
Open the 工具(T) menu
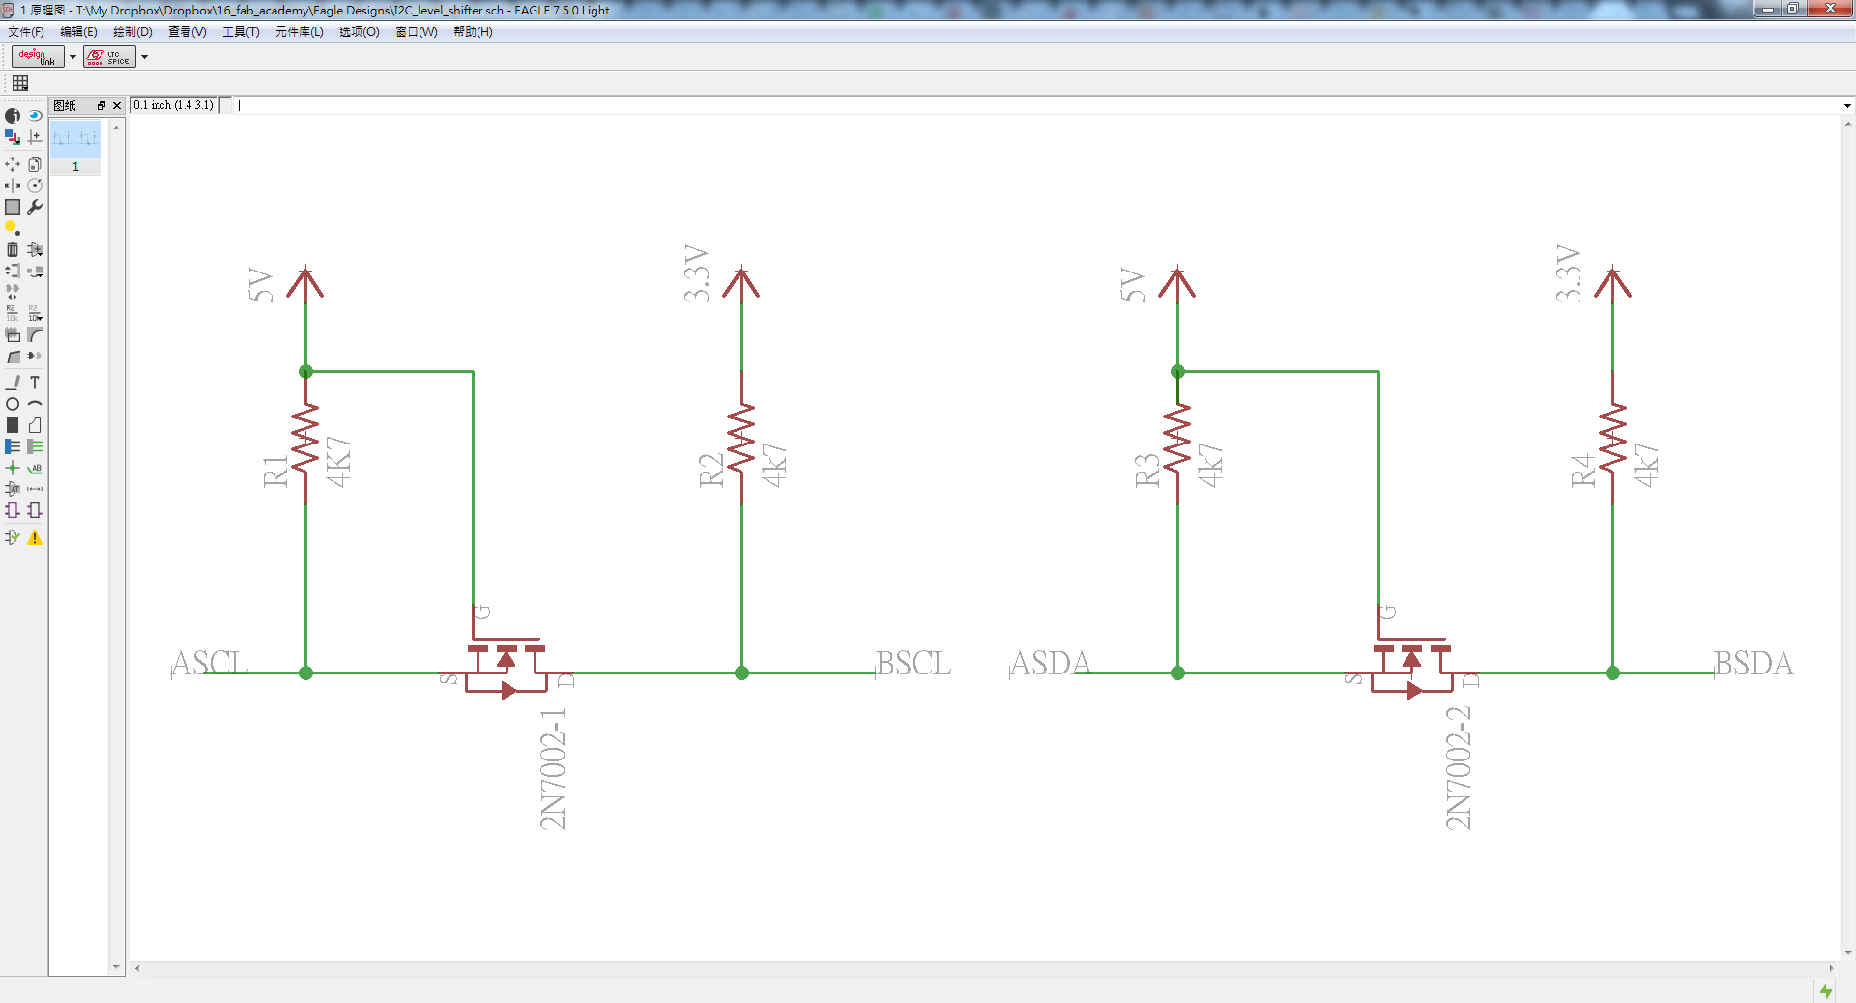click(241, 32)
